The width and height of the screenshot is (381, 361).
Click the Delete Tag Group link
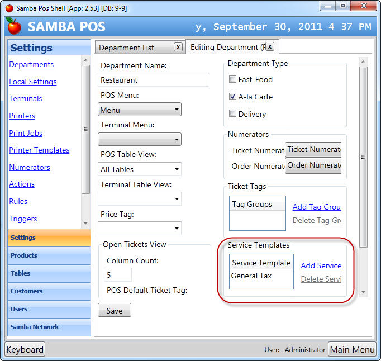(317, 220)
